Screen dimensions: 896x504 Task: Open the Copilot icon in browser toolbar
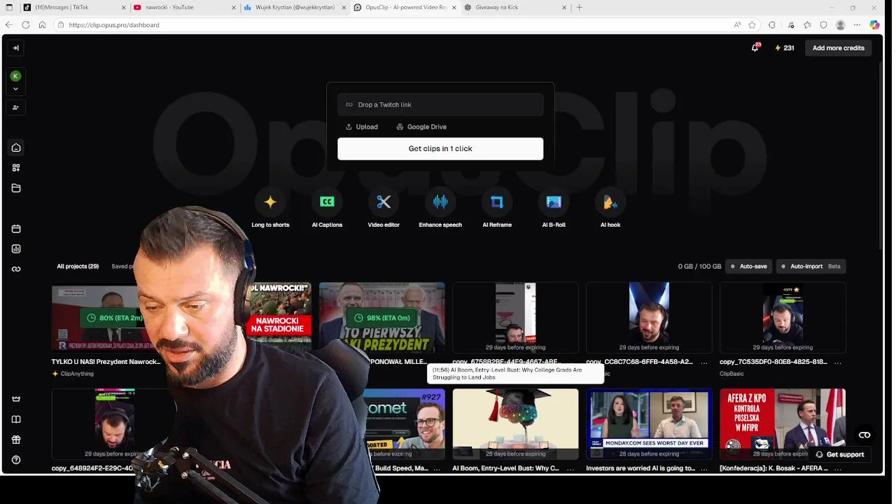pos(874,24)
